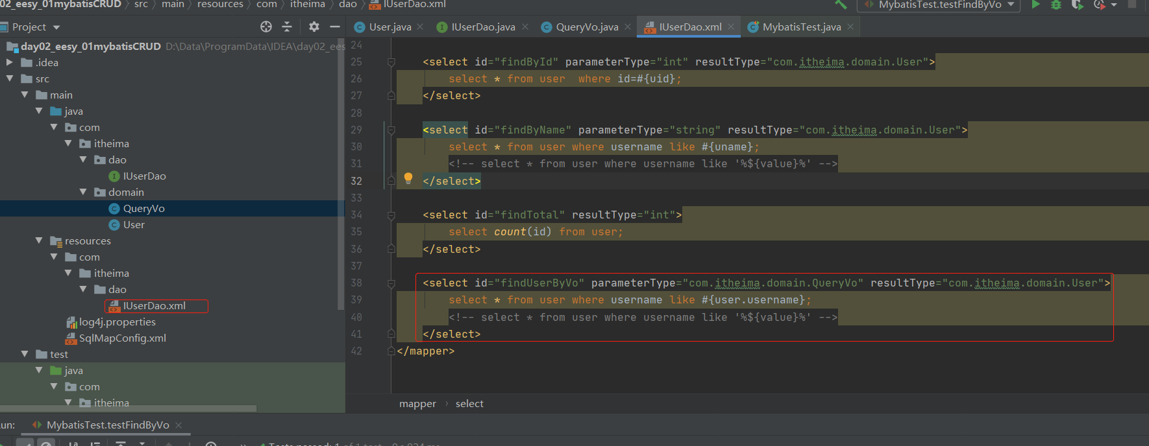Screen dimensions: 1149x446
Task: Toggle fold marker on line 25 findById
Action: click(391, 62)
